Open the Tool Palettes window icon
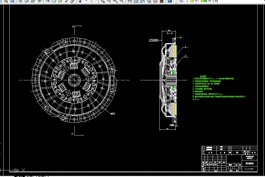This screenshot has width=265, height=177. (142, 1)
